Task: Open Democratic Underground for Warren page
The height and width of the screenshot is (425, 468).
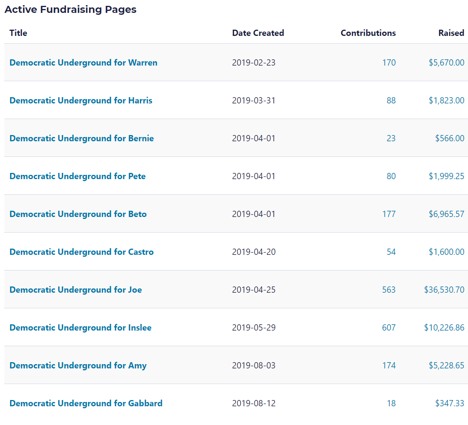Action: 83,62
